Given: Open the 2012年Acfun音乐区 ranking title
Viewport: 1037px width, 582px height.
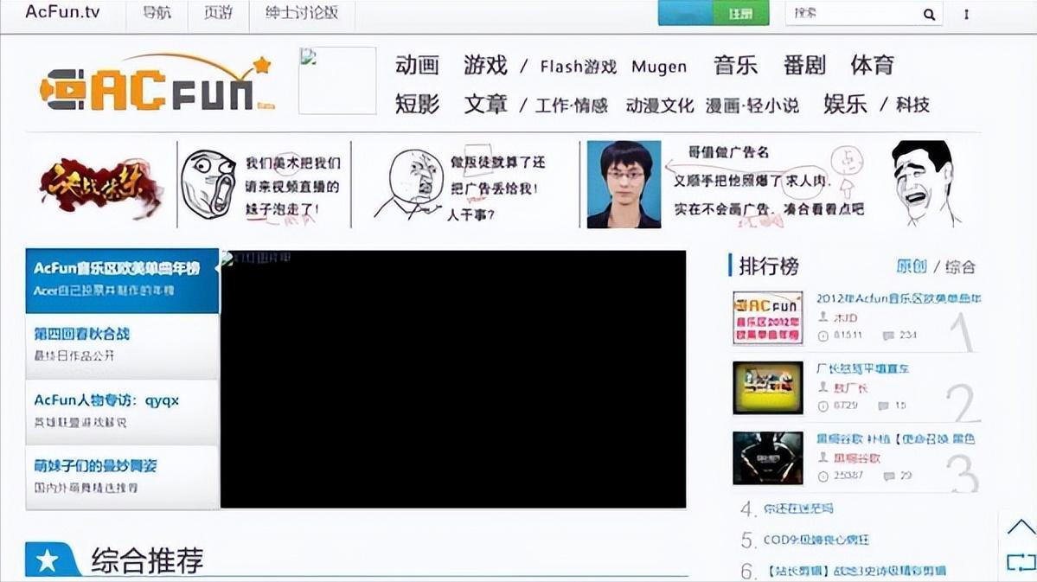Looking at the screenshot, I should click(899, 298).
